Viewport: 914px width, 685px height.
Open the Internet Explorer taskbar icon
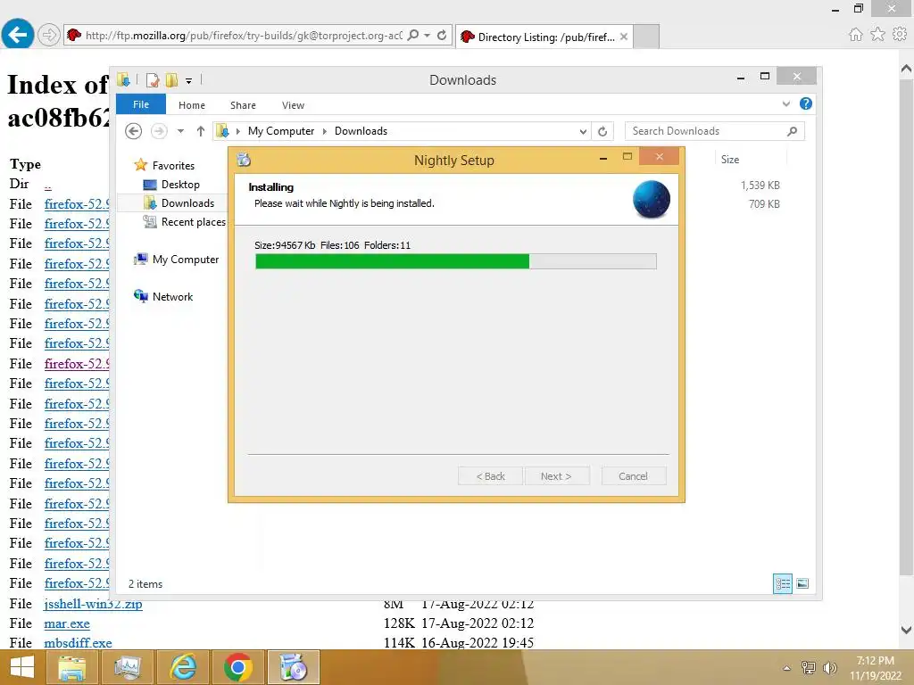(x=183, y=667)
